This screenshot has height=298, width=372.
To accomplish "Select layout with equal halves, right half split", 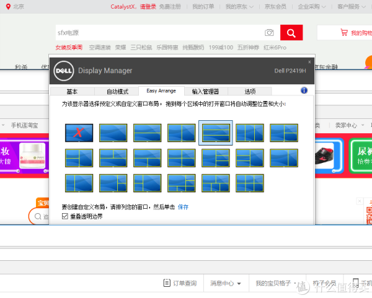I will click(284, 133).
